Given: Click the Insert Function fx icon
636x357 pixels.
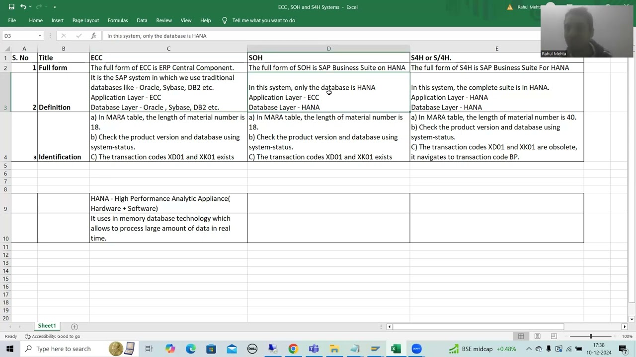Looking at the screenshot, I should pyautogui.click(x=93, y=36).
